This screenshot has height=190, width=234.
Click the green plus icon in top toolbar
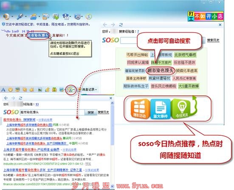point(56,17)
